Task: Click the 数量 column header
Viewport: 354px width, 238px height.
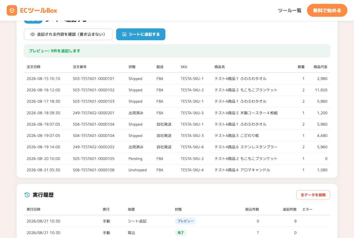Action: click(301, 67)
